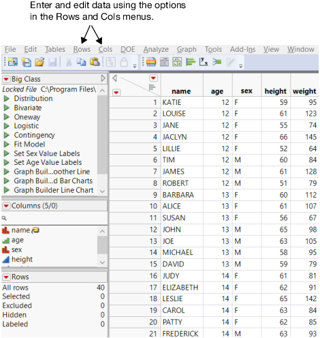Open second toolbar overflow options arrow
Screen dimensions: 320x338
[241, 66]
